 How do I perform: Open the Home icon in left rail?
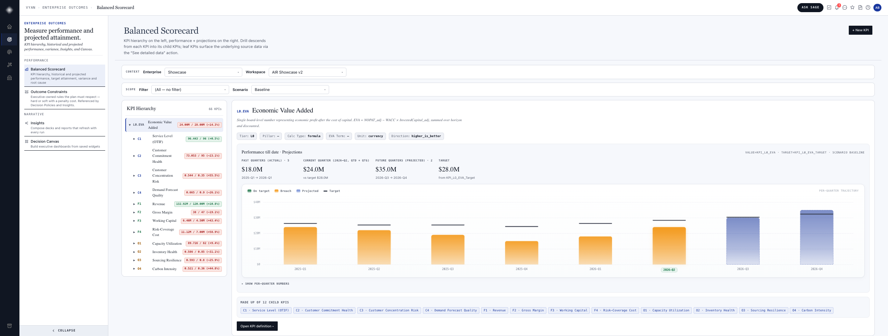tap(9, 27)
